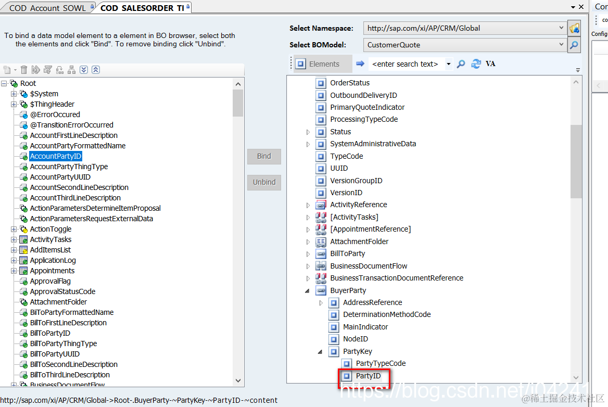This screenshot has width=608, height=407.
Task: Click the magnifier icon beside Select BOModel
Action: 574,45
